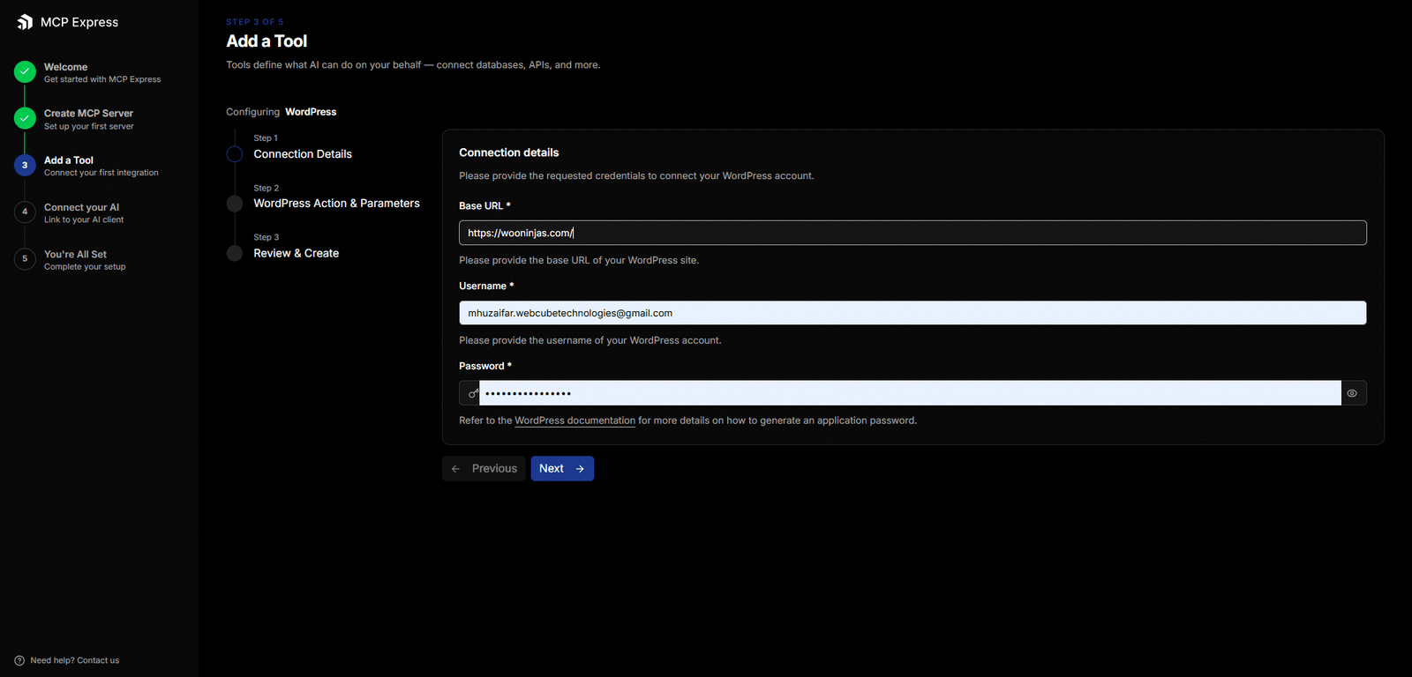Click the Review & Create step marker
1412x677 pixels.
click(x=235, y=253)
